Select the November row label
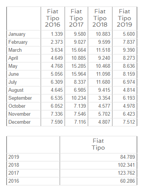 19,114
